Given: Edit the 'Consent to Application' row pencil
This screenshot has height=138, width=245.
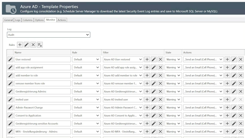Looking at the screenshot, I should (x=10, y=115).
